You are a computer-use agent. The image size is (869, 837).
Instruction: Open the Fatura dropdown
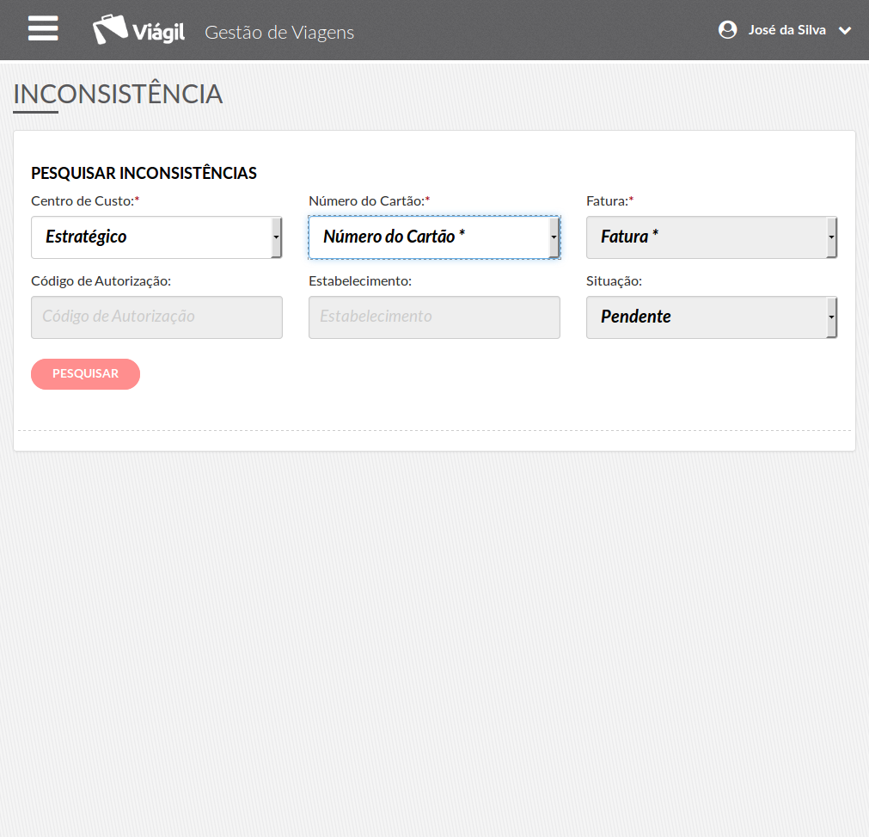tap(712, 237)
